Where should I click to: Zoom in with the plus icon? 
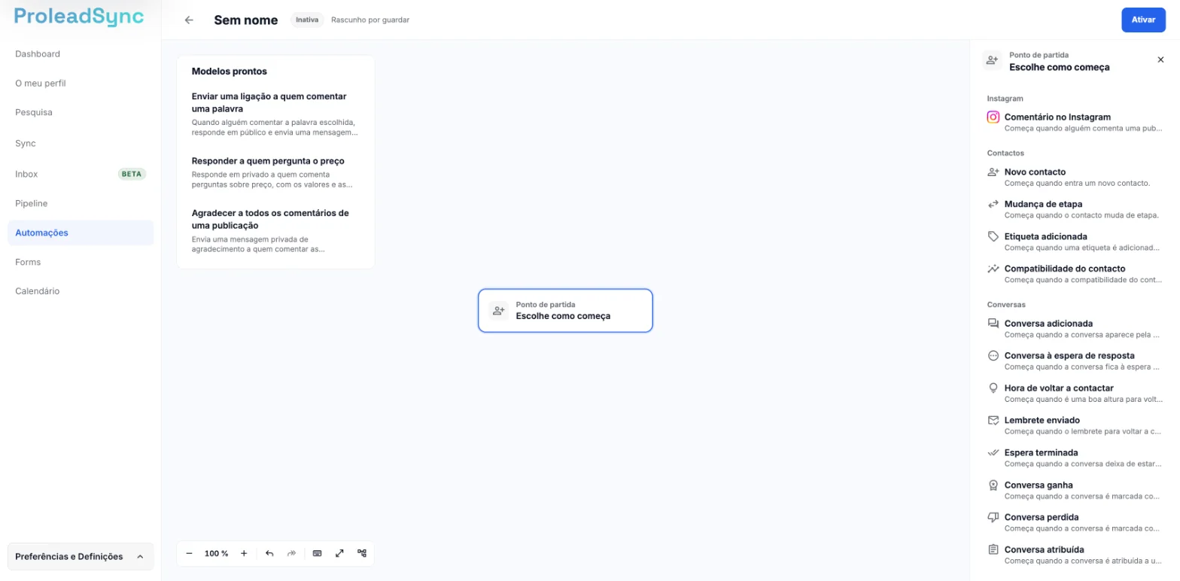pos(244,553)
